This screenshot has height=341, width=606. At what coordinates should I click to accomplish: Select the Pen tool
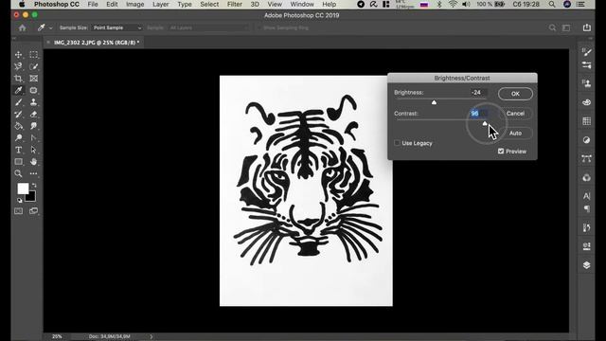tap(34, 137)
